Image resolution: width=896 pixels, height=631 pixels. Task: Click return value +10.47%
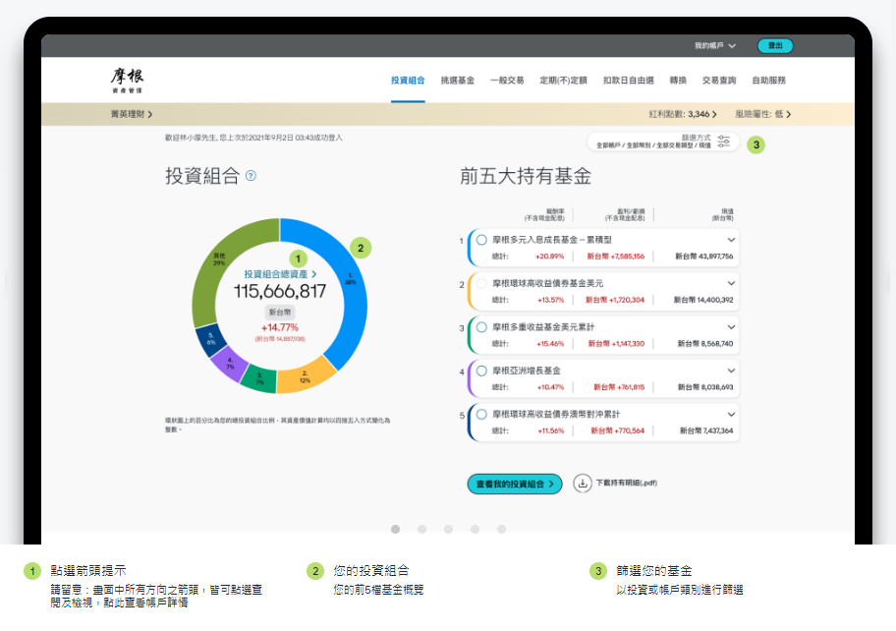[551, 387]
